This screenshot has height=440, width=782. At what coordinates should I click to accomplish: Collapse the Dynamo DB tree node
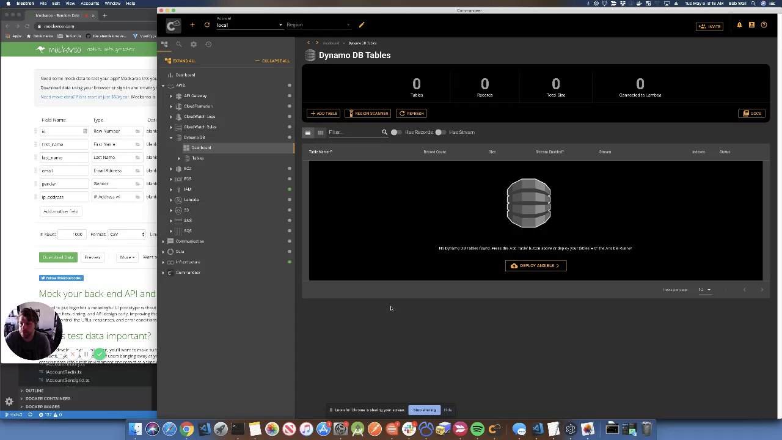pyautogui.click(x=171, y=137)
